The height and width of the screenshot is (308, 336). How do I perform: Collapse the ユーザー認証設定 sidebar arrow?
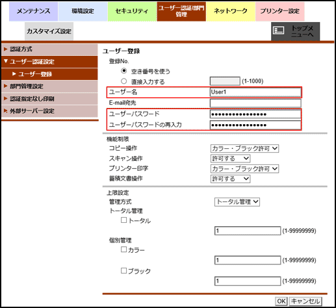point(6,61)
